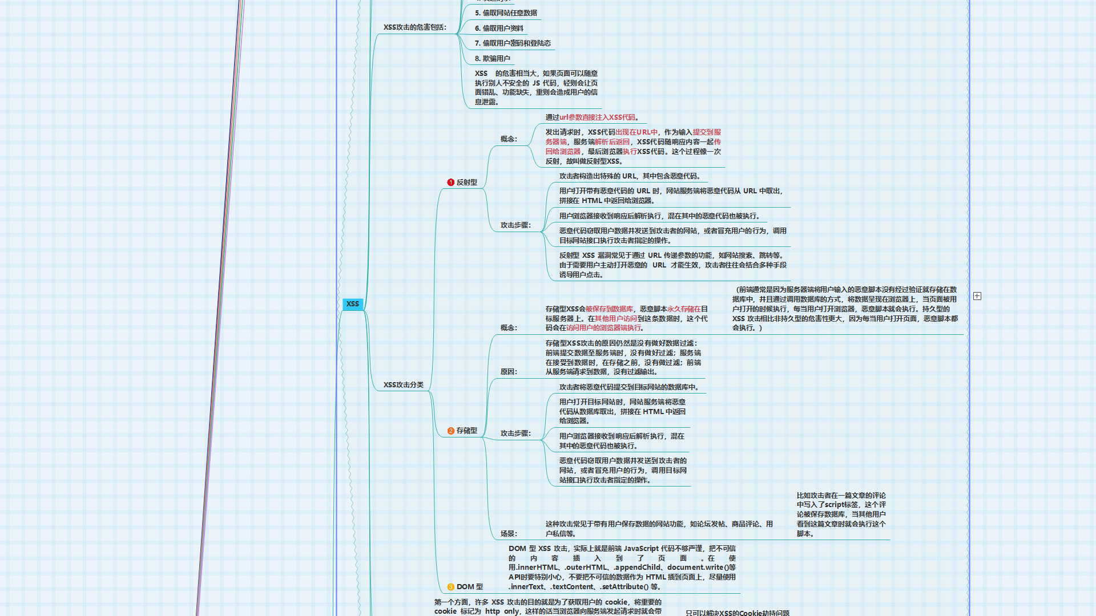1096x616 pixels.
Task: Select the 7. 偷取用户密码和登陆态 item
Action: coord(513,43)
